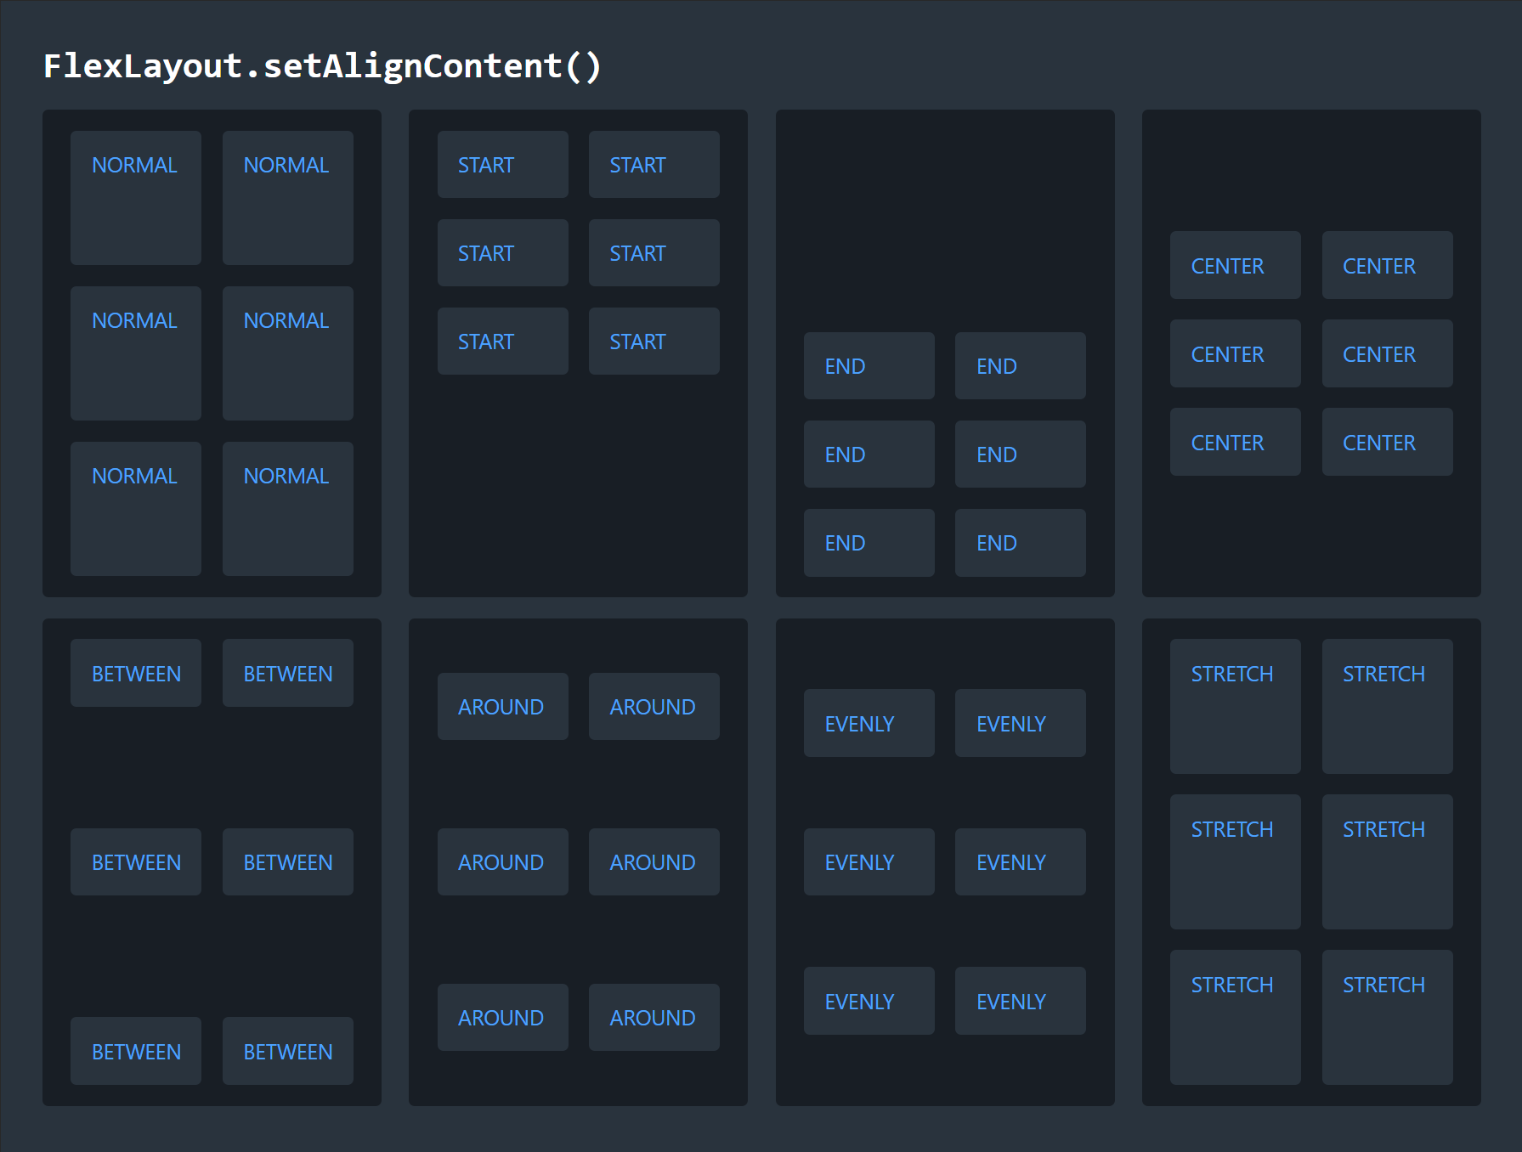Click the first STRETCH box in its panel
Viewport: 1522px width, 1152px height.
tap(1236, 707)
